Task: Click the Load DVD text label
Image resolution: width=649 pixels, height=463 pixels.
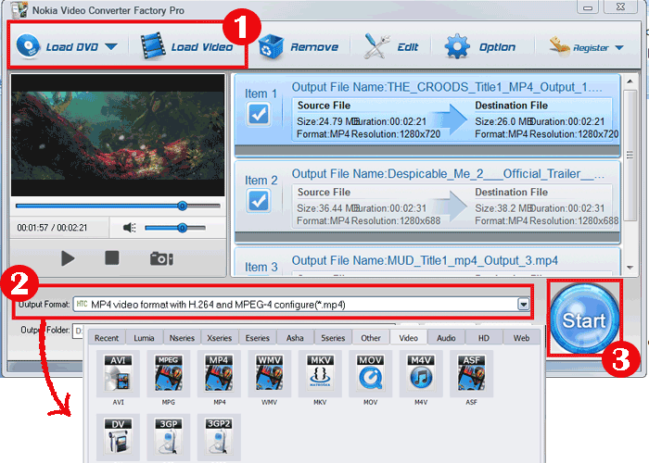Action: (72, 47)
